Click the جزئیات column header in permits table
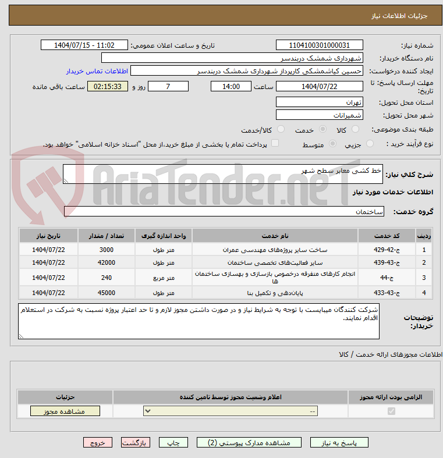This screenshot has height=458, width=443. click(x=65, y=397)
